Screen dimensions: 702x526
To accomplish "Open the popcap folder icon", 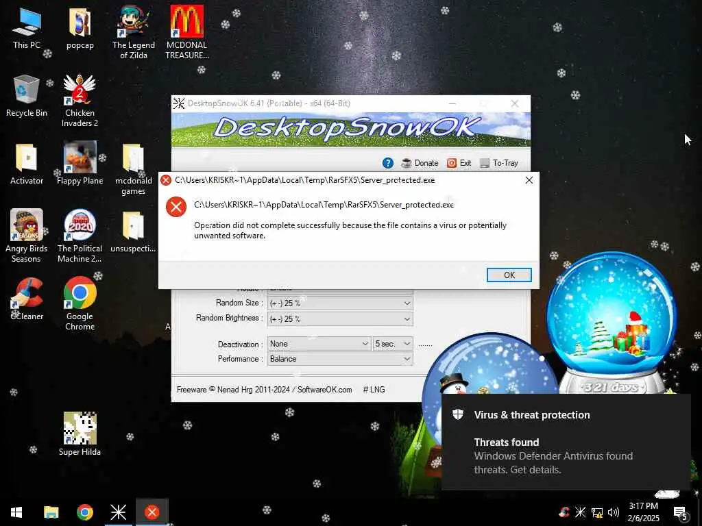I will [80, 27].
